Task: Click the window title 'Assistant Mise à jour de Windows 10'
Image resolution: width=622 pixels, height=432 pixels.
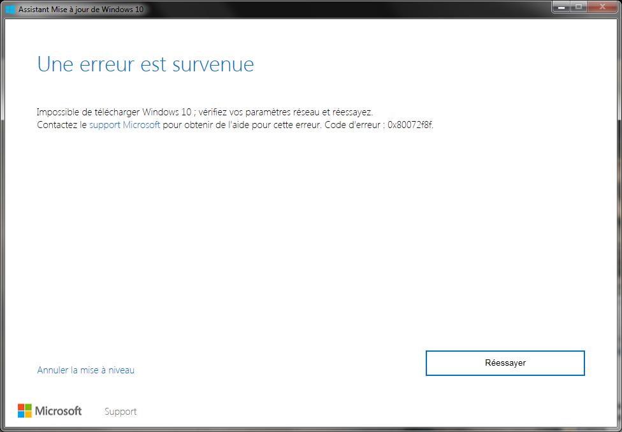Action: point(81,9)
